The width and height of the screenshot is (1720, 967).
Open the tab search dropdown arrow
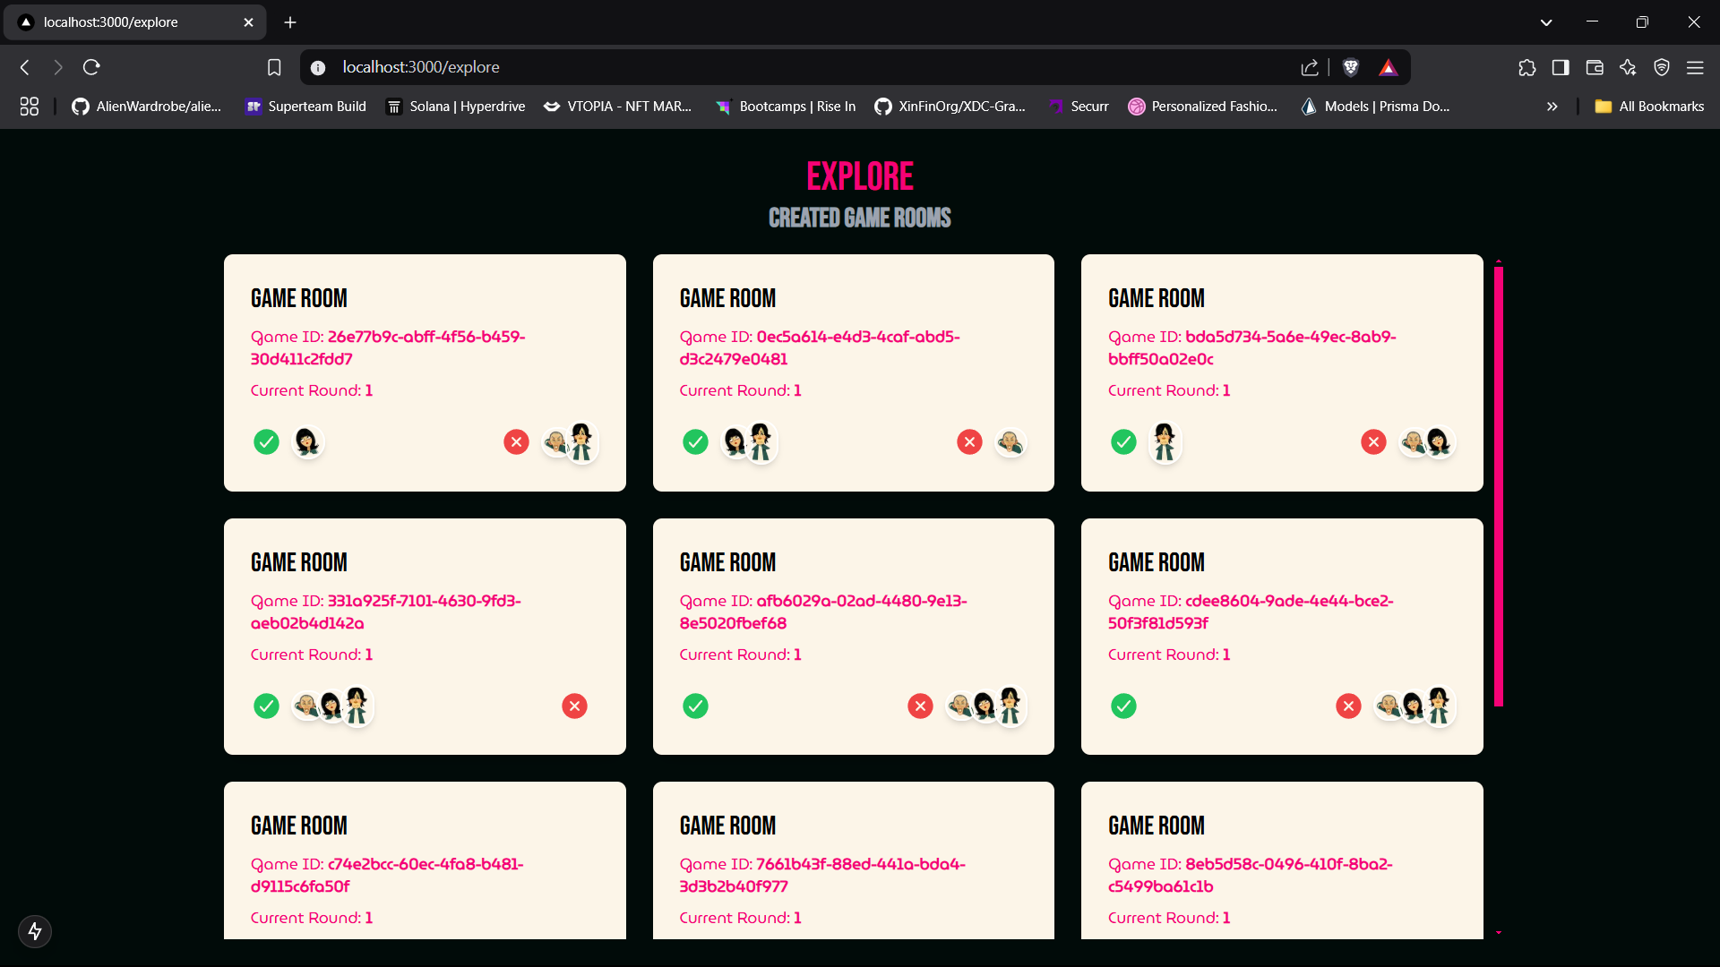pyautogui.click(x=1545, y=22)
